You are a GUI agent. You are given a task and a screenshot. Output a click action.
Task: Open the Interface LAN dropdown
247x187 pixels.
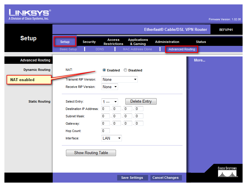pyautogui.click(x=112, y=138)
